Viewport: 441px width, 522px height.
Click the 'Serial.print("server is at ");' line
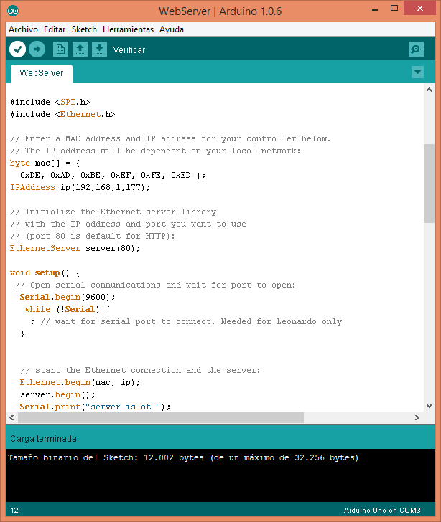(x=95, y=407)
